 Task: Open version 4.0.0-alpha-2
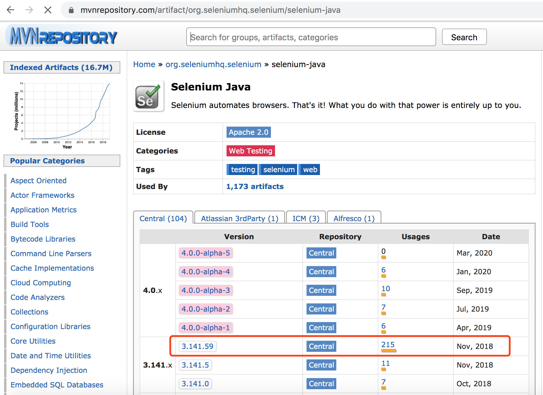pyautogui.click(x=206, y=309)
